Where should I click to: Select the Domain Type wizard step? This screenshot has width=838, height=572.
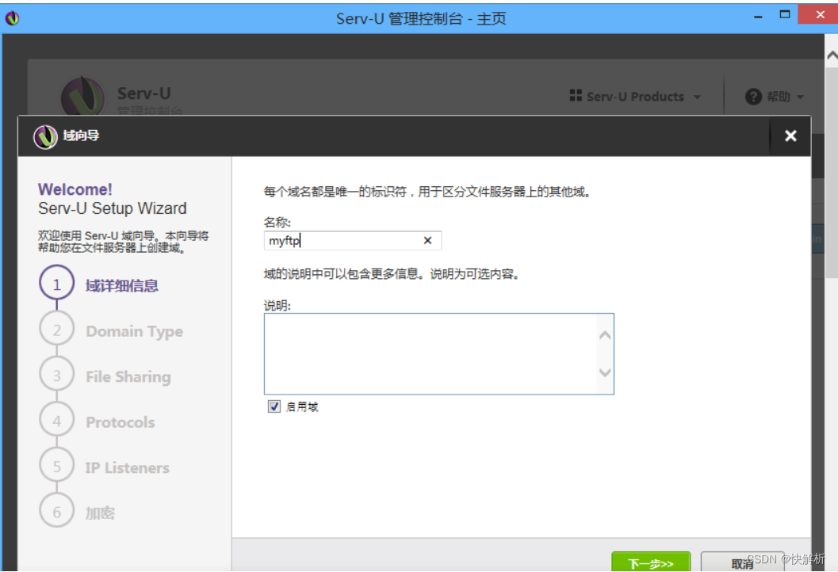[56, 328]
